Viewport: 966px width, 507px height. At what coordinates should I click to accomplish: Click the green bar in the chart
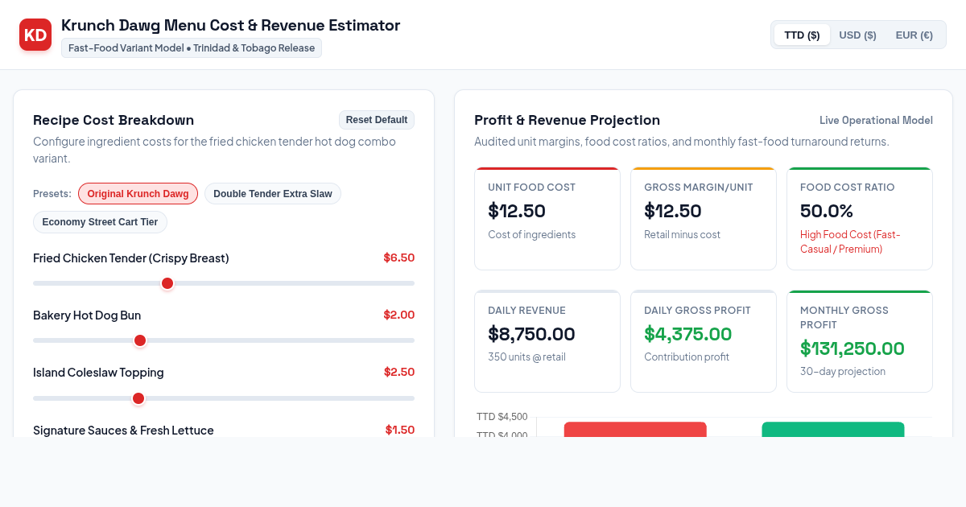pos(833,430)
